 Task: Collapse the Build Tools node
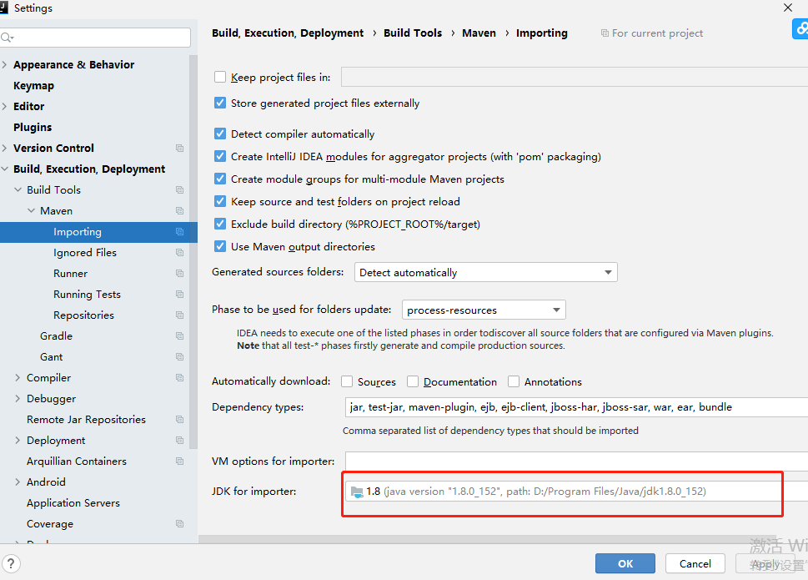click(18, 189)
